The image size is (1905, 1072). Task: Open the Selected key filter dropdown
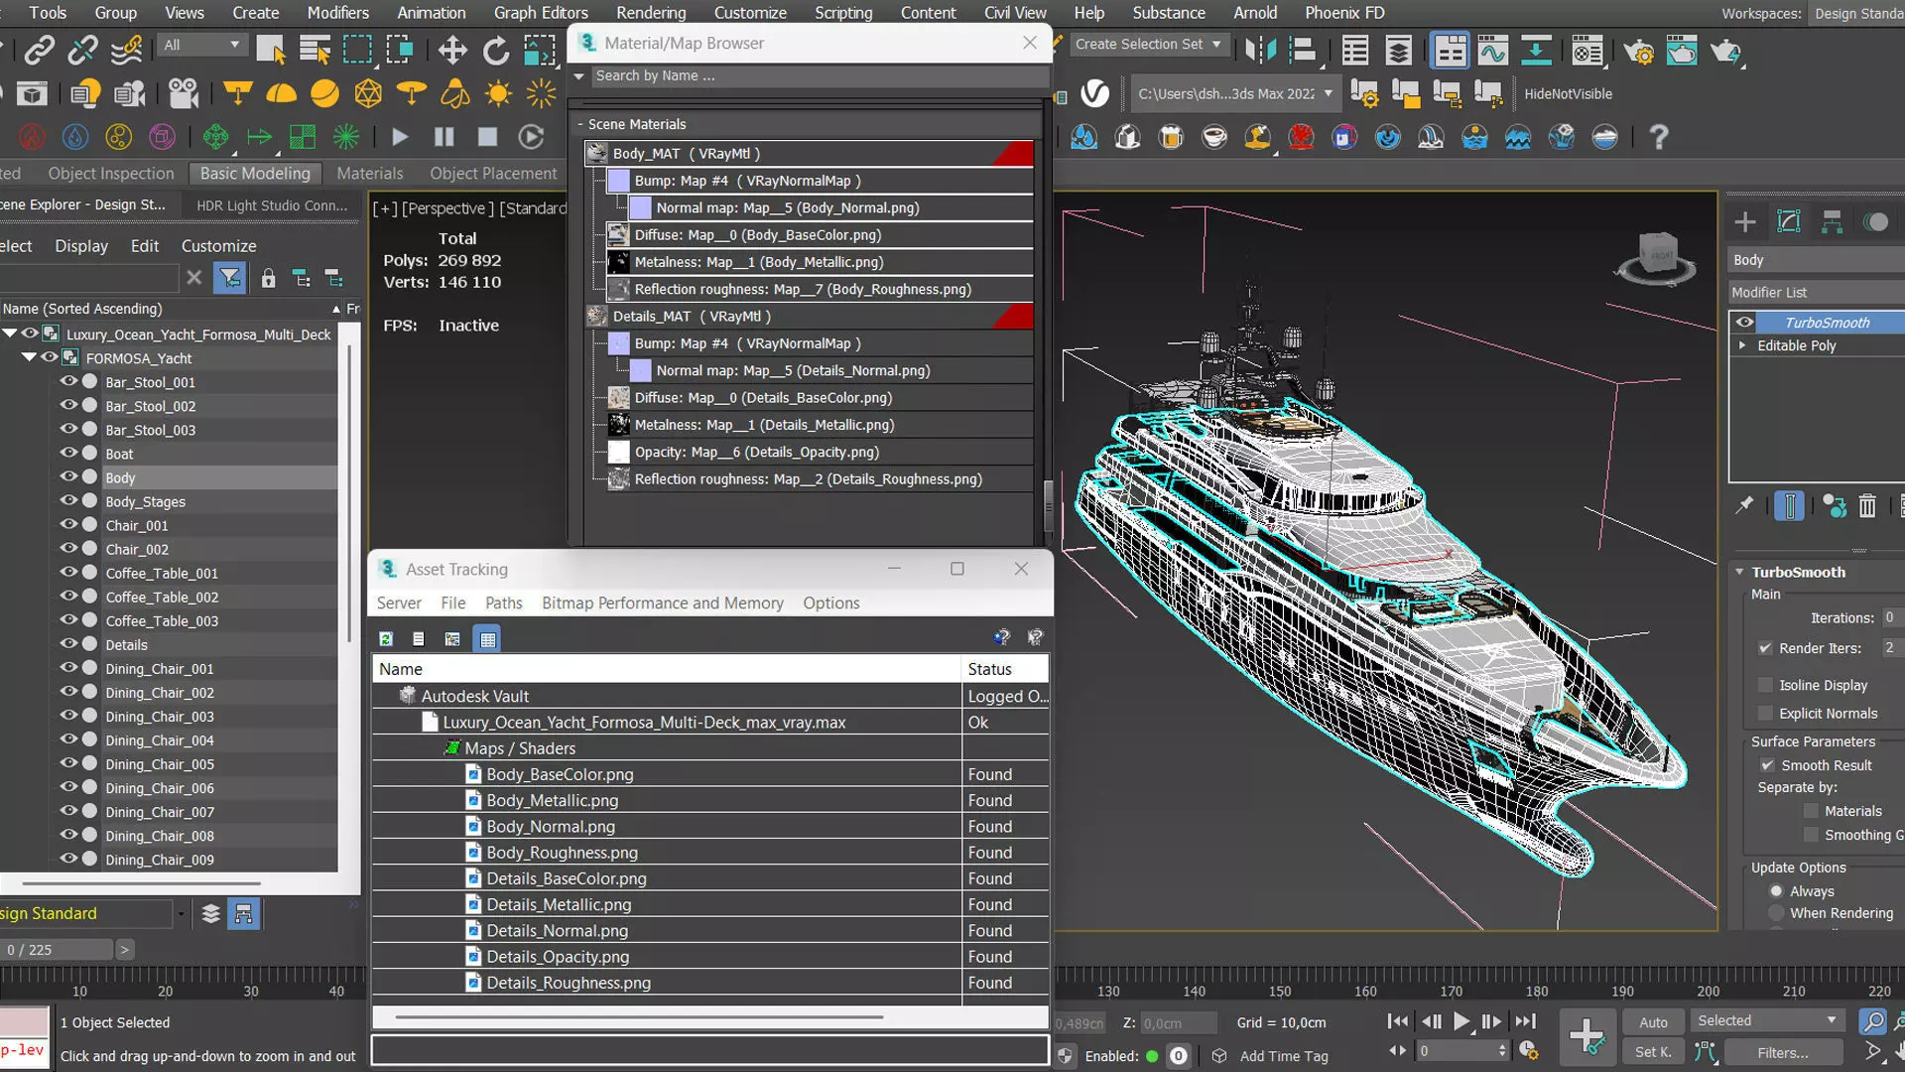[x=1767, y=1020]
